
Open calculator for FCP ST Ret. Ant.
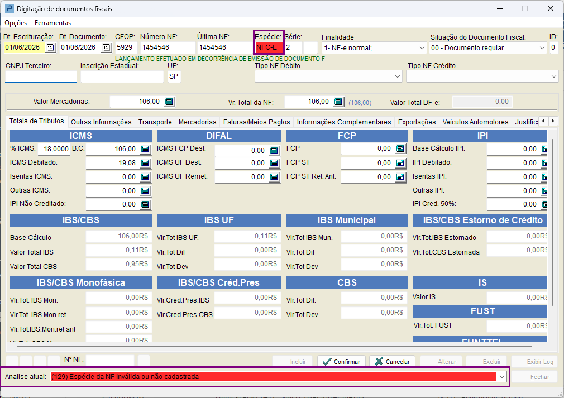(x=400, y=177)
